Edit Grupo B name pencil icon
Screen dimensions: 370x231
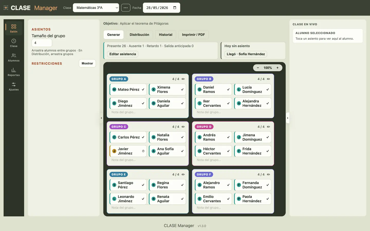click(x=269, y=79)
